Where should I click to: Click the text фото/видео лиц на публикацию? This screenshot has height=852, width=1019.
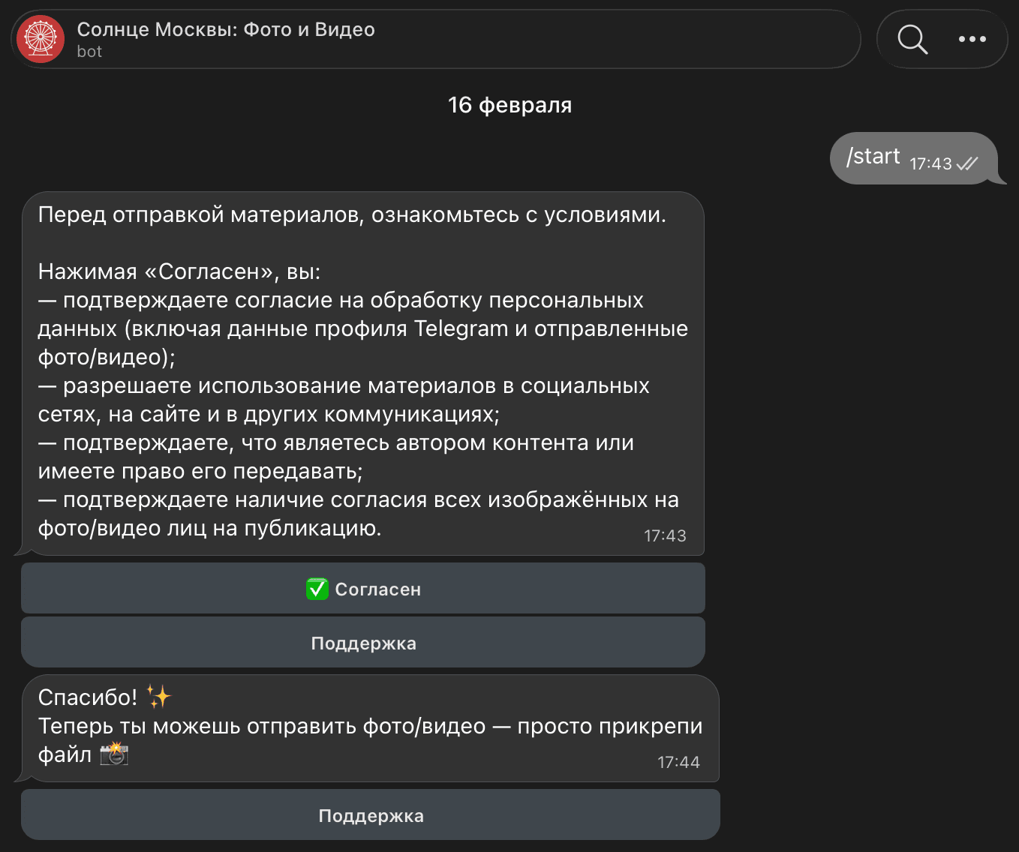[210, 528]
